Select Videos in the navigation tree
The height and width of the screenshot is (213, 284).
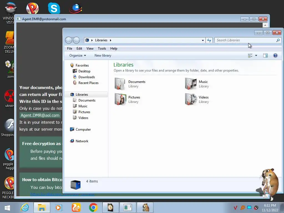(x=83, y=118)
